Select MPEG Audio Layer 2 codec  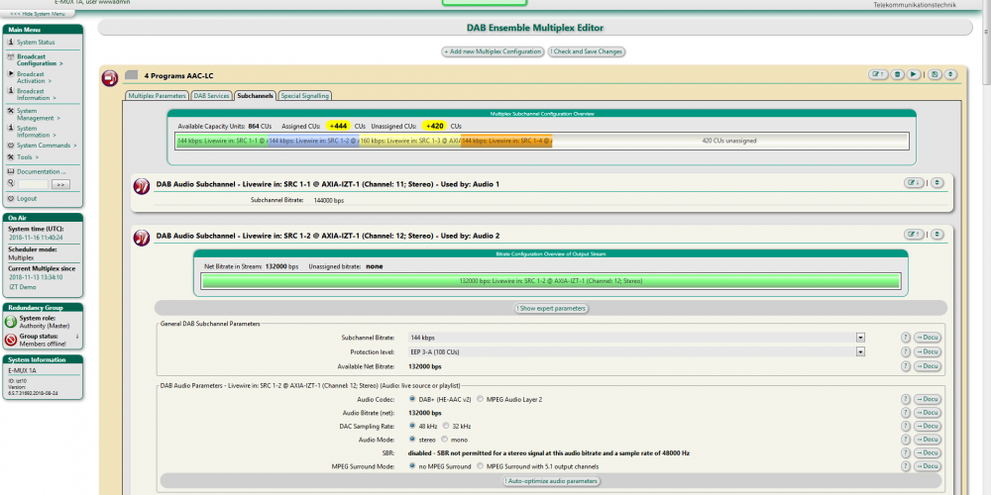(x=481, y=399)
